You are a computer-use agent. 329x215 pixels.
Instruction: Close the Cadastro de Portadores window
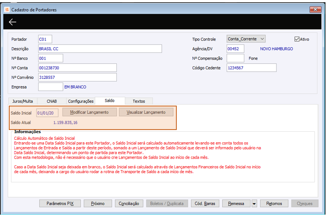pyautogui.click(x=315, y=9)
